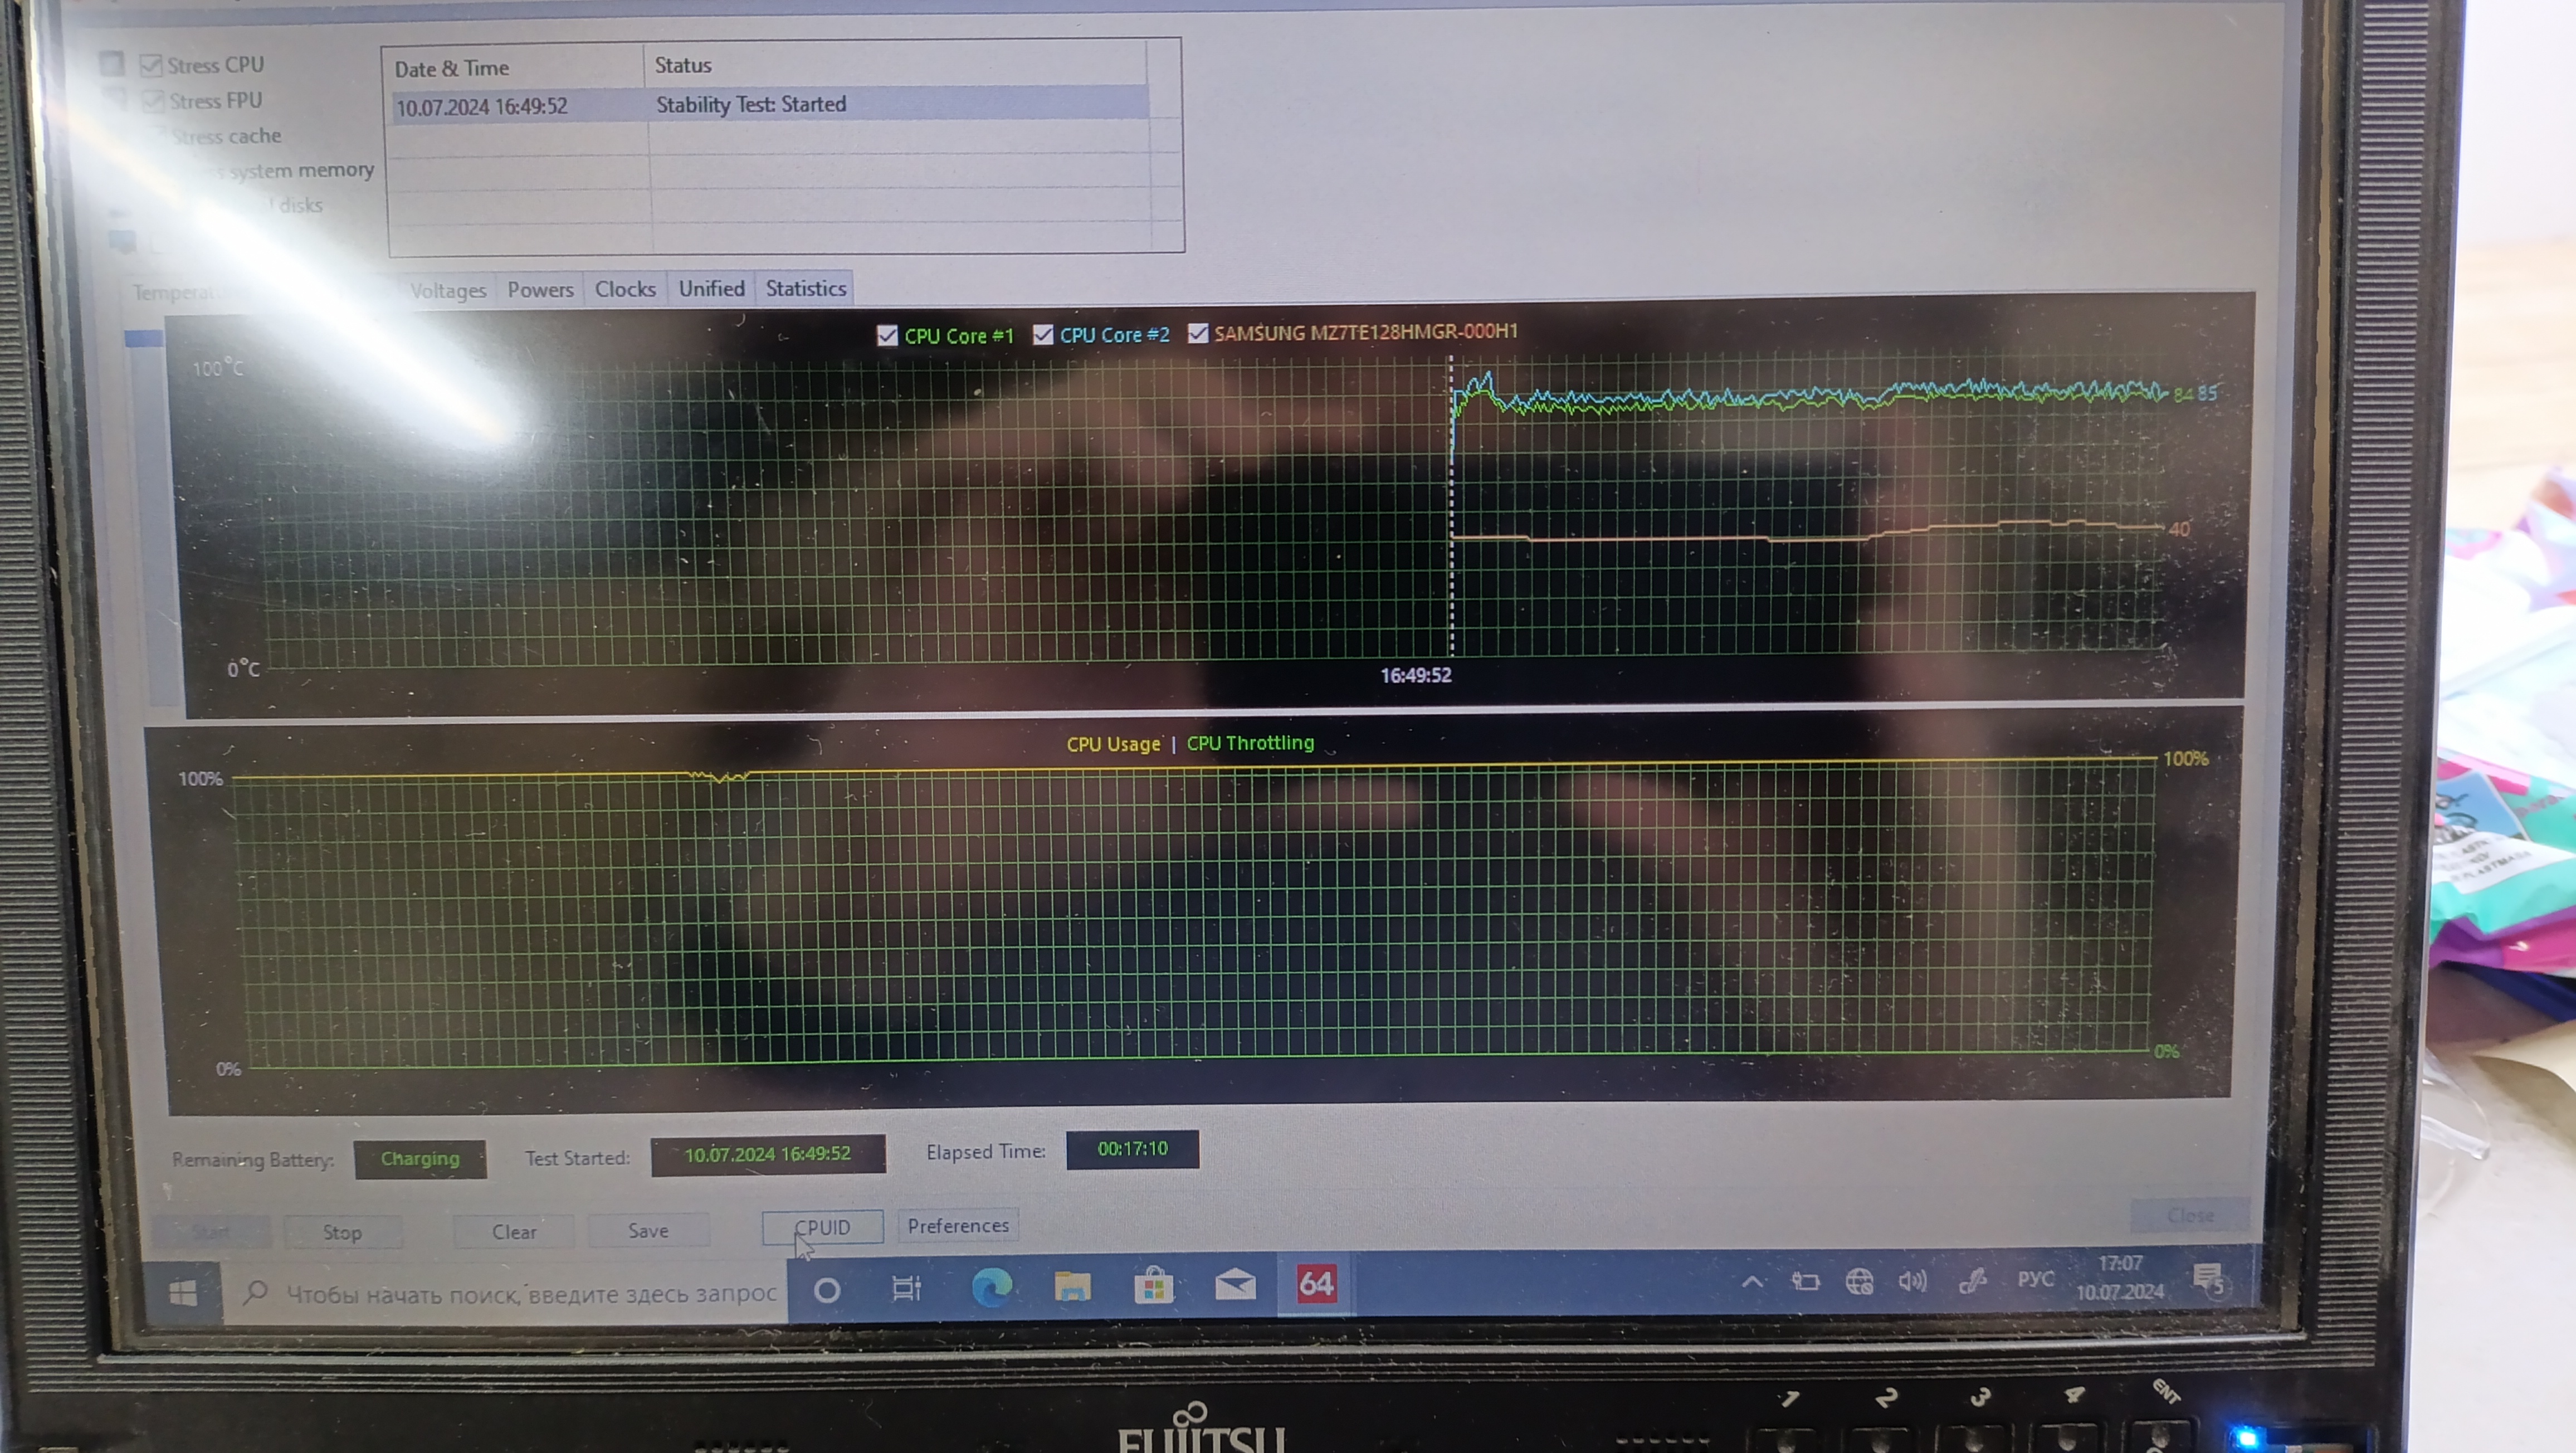Click the search magnifier icon in the taskbar
This screenshot has width=2576, height=1453.
click(255, 1292)
